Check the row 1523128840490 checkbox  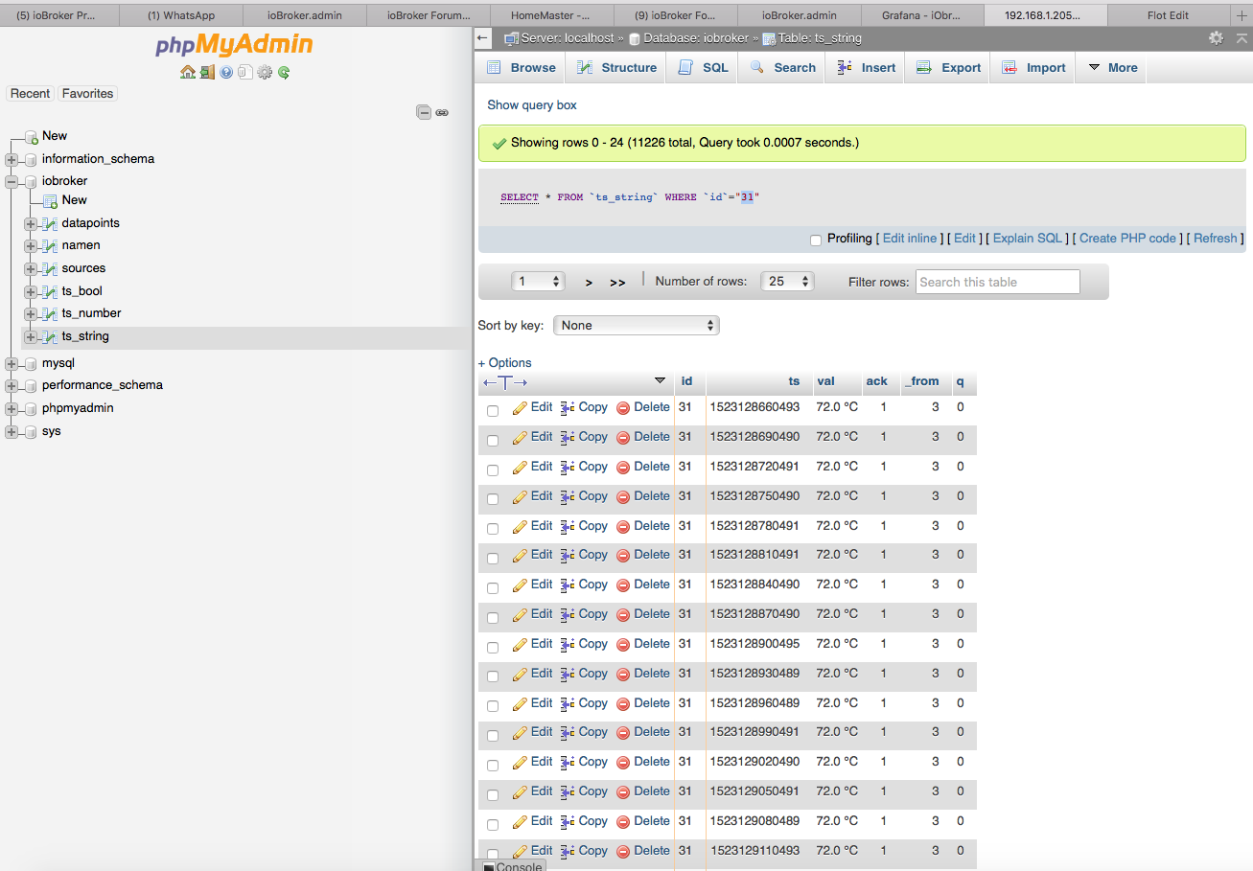[493, 588]
